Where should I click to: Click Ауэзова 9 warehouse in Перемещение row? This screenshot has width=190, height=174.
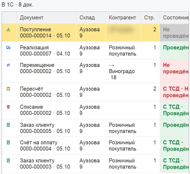click(x=89, y=68)
